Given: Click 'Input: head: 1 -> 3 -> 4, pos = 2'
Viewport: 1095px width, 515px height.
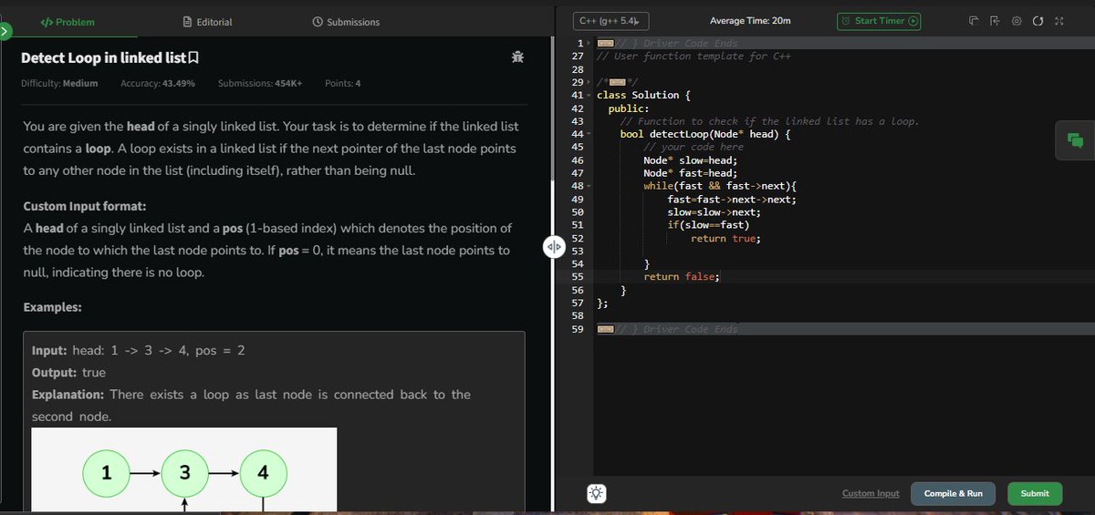Looking at the screenshot, I should point(138,351).
